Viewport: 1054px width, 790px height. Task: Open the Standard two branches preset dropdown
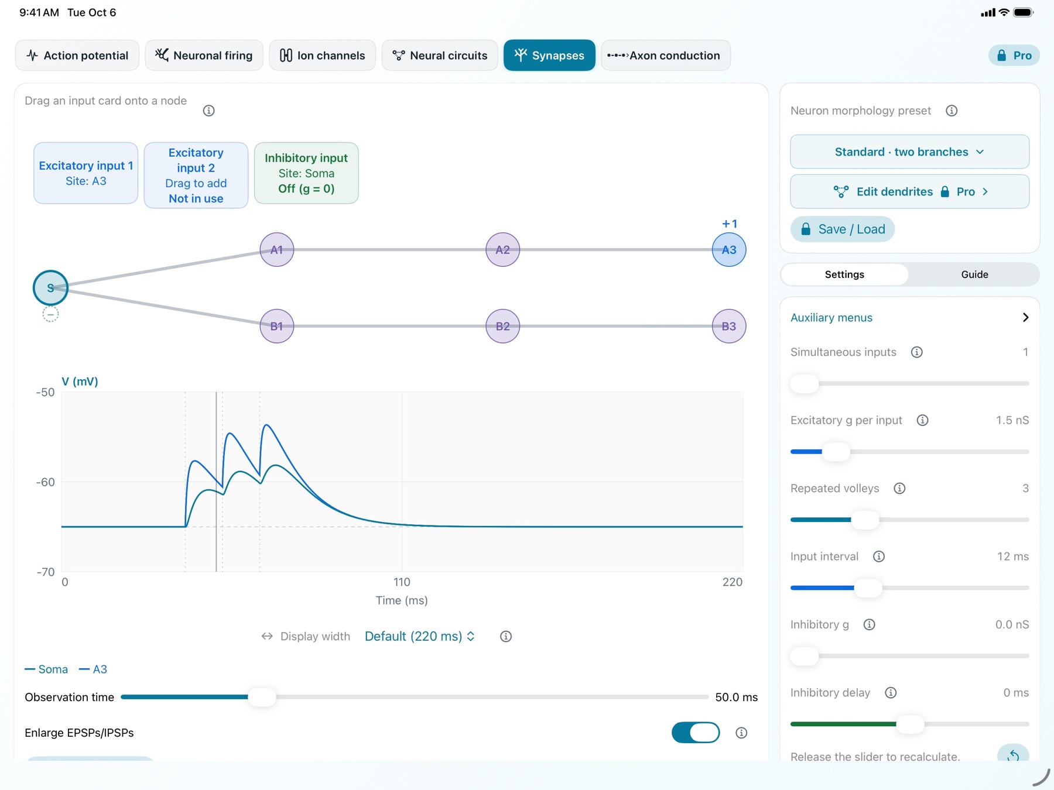(909, 152)
